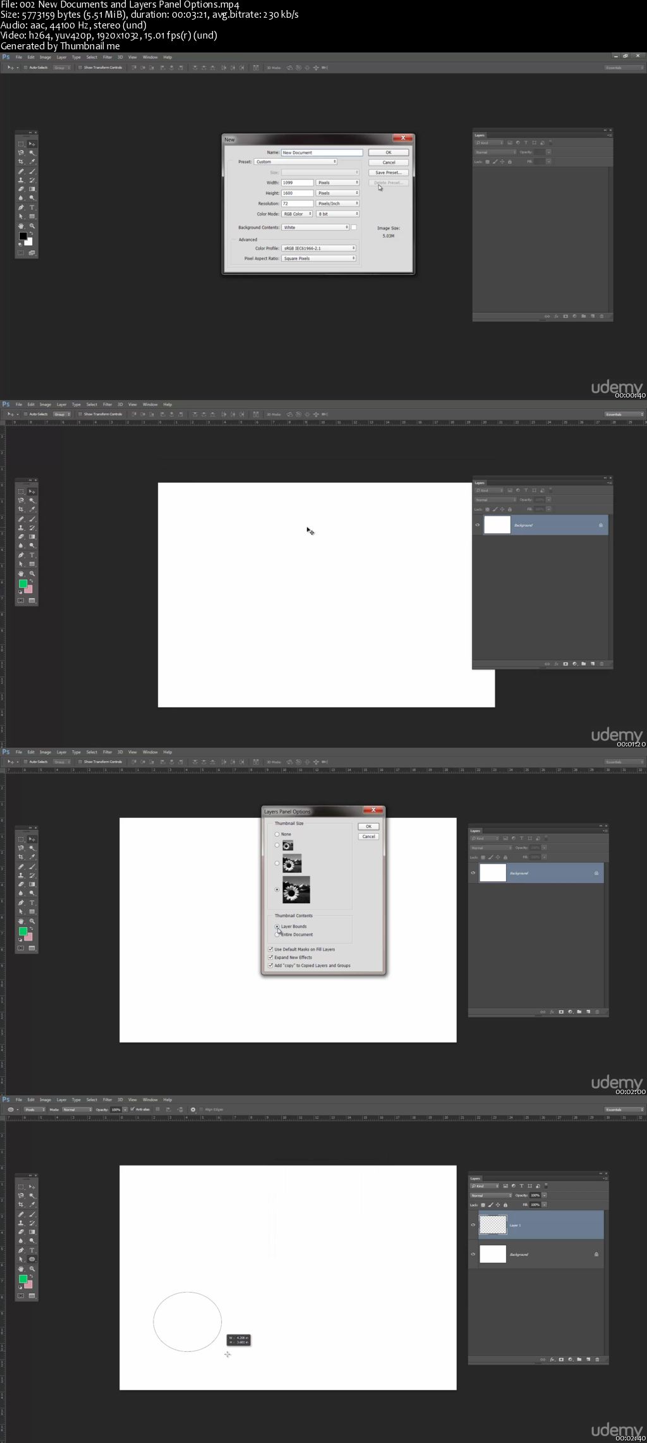The width and height of the screenshot is (647, 1443).
Task: Click the Ps logo in 00:00:40 frame
Action: click(6, 57)
